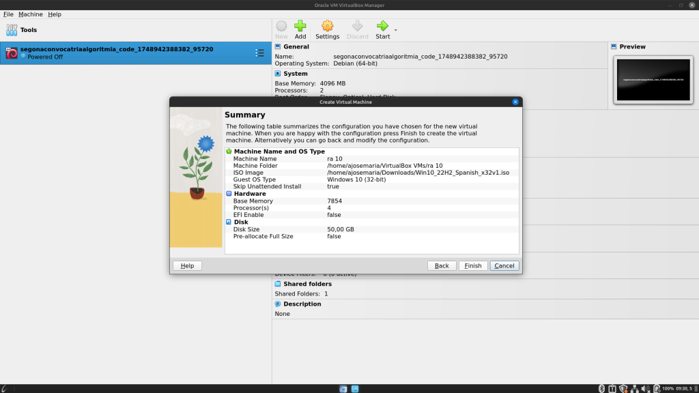Select Guest OS Type 'Windows 10 (32-bit)'
This screenshot has height=393, width=699.
356,179
